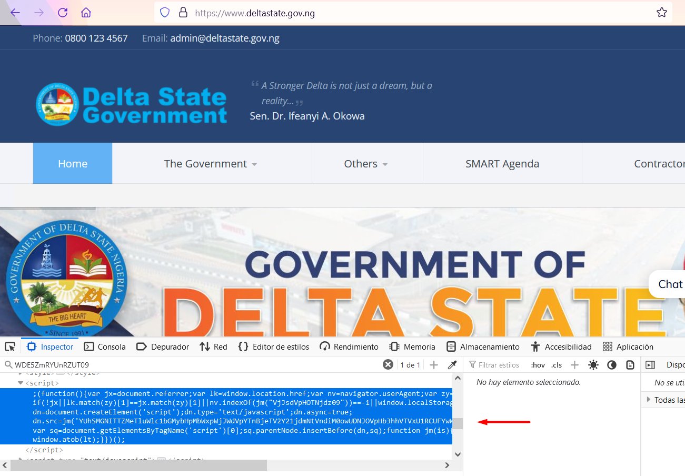The width and height of the screenshot is (685, 476).
Task: Open the Chat widget button
Action: 667,284
